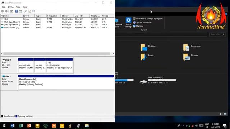This screenshot has width=230, height=129.
Task: Go back with the Disk Management toolbar arrow
Action: point(3,11)
